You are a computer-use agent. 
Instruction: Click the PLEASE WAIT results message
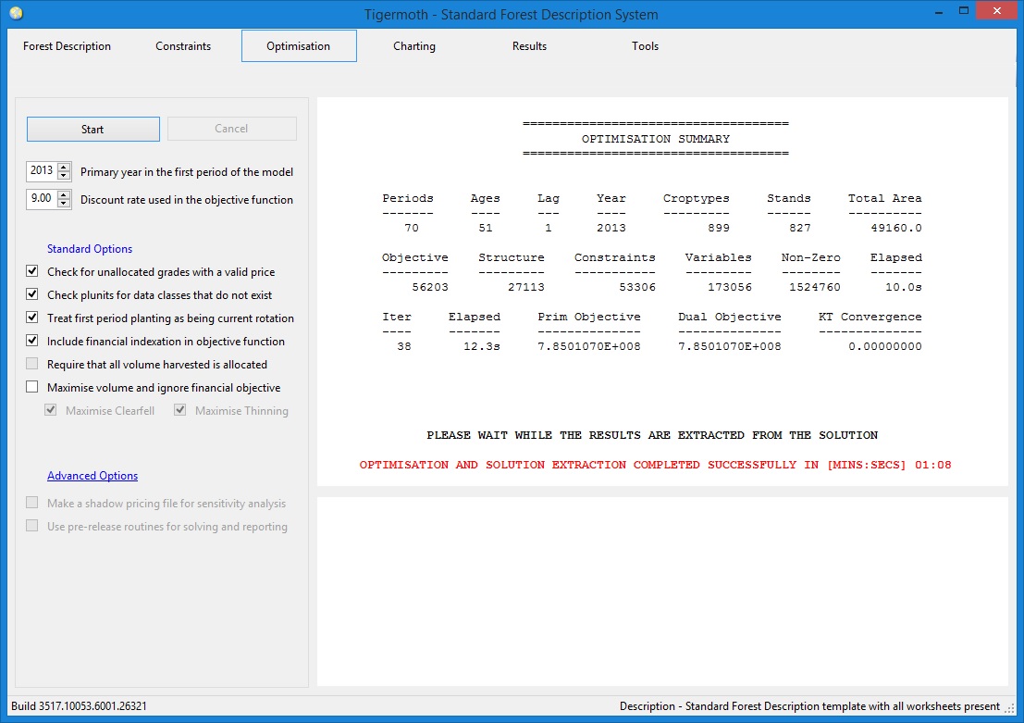pos(652,435)
